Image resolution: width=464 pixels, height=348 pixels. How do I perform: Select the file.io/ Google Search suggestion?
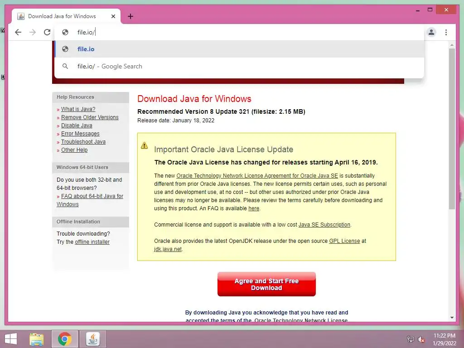tap(239, 66)
